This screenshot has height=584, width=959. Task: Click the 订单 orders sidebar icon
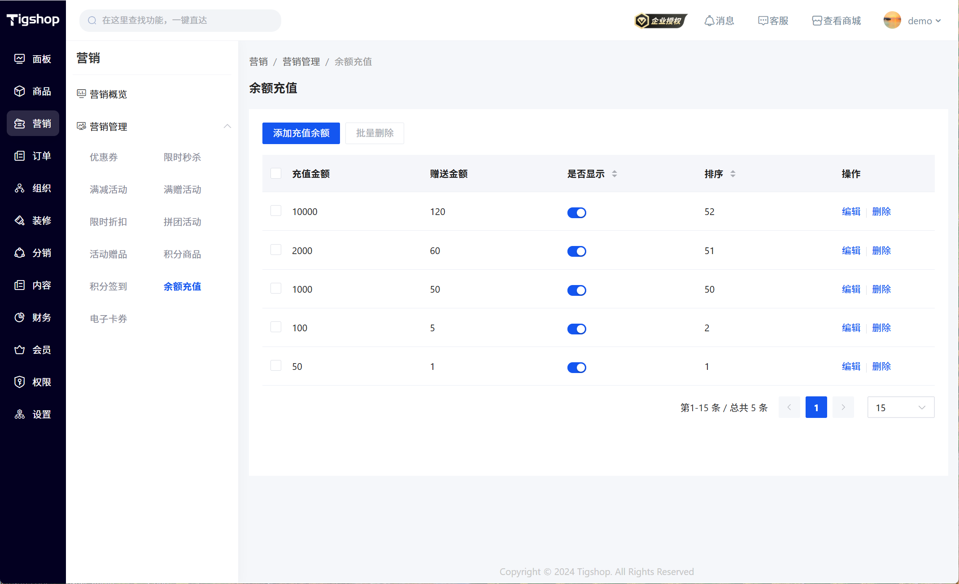[x=19, y=156]
